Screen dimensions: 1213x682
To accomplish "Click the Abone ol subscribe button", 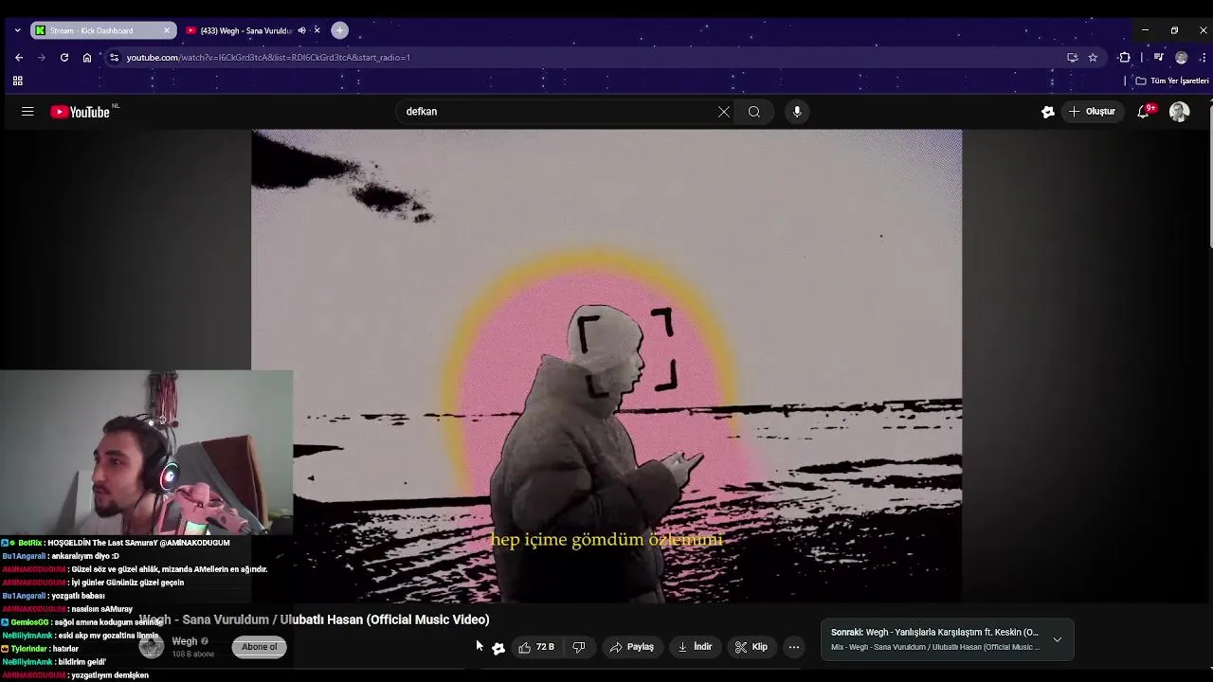I will 260,647.
